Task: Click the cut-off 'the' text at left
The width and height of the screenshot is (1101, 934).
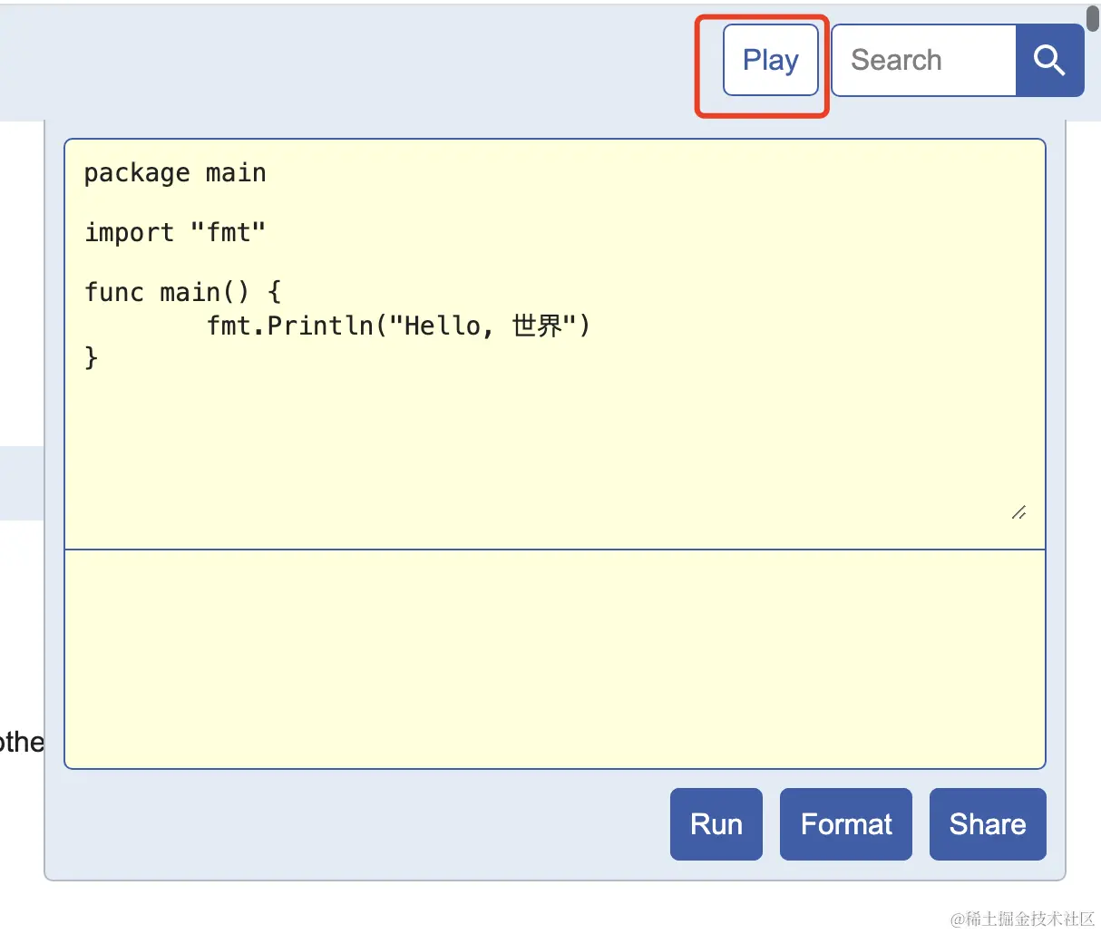Action: pos(22,743)
